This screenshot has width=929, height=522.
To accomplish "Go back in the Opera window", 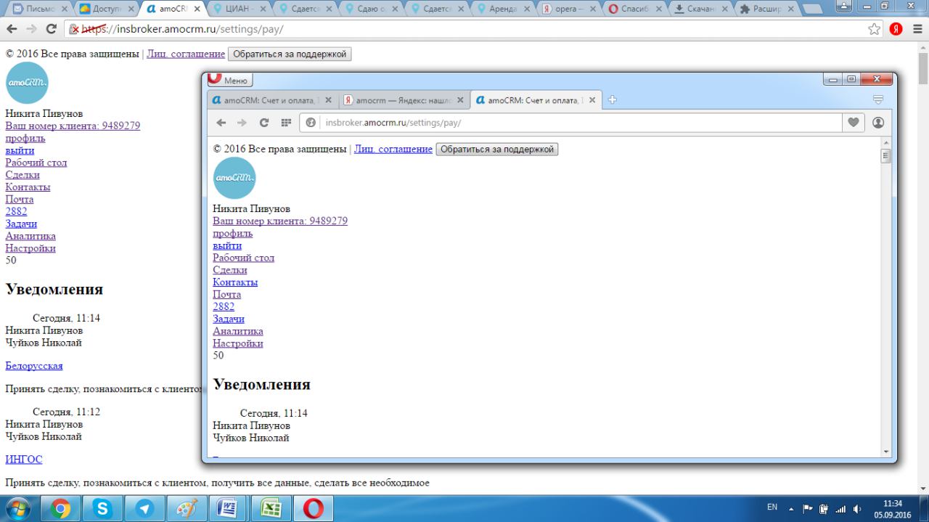I will coord(222,123).
